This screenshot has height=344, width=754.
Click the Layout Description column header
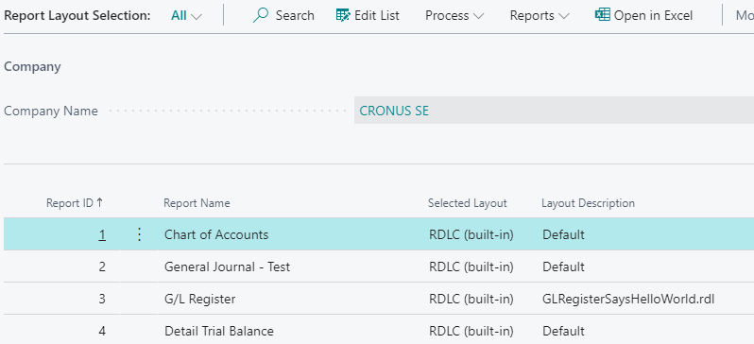pyautogui.click(x=588, y=203)
